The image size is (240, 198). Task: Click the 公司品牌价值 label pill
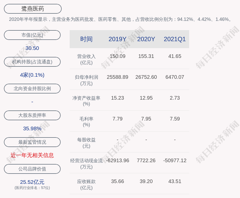(32, 169)
